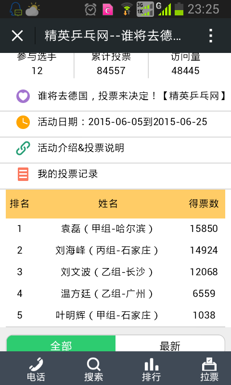This screenshot has width=231, height=385.
Task: Select 温方廷（乙组-广州）entry
Action: pos(115,294)
